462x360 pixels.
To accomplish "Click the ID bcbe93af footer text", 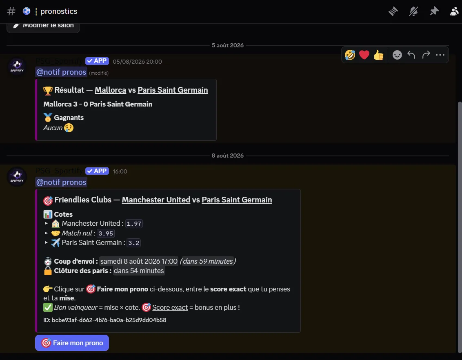I will [104, 320].
